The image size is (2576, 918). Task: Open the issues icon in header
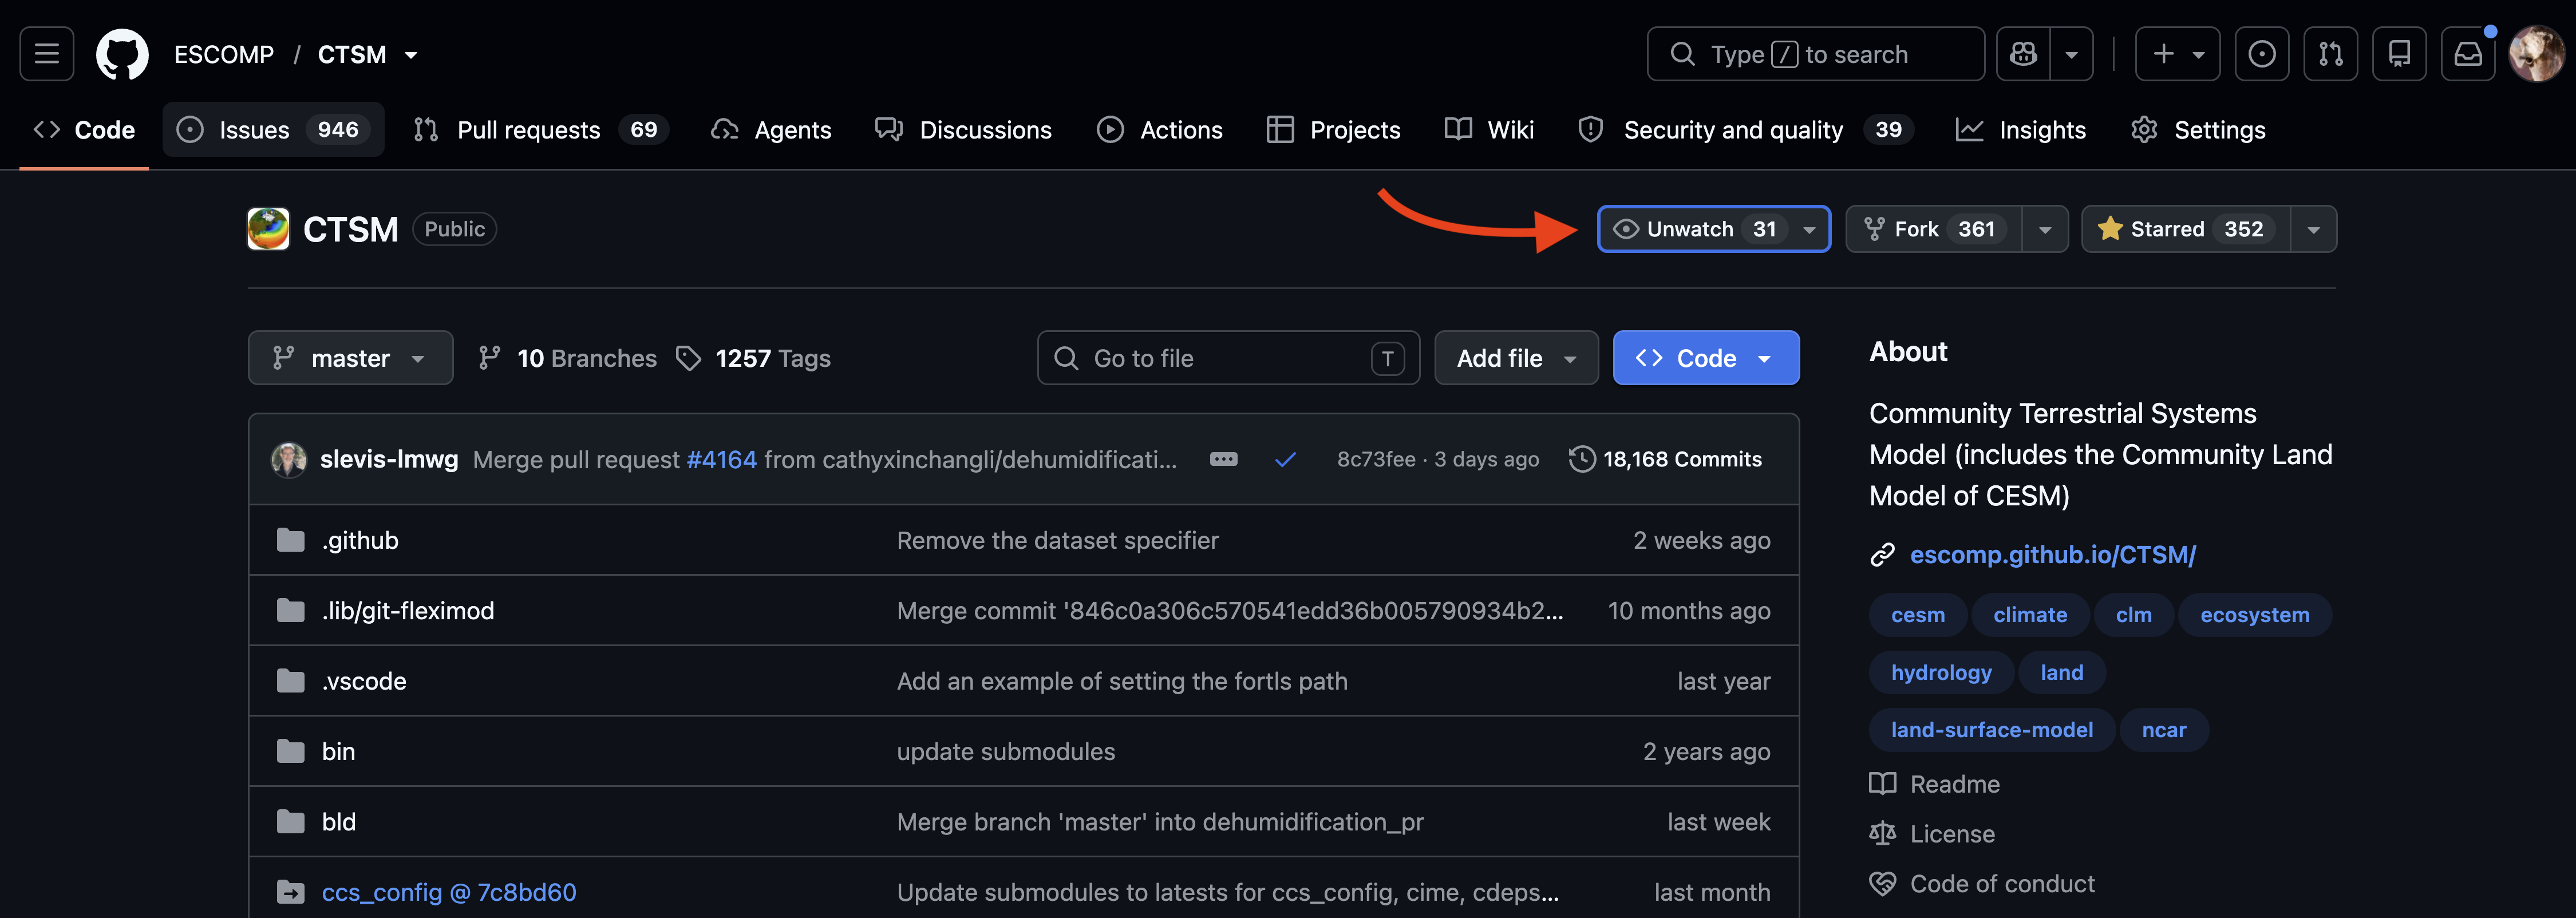click(2262, 54)
